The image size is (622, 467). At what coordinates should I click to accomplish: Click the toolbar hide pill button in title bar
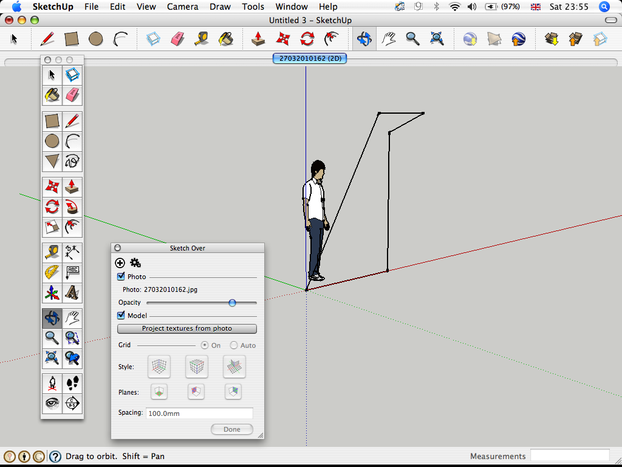point(611,20)
